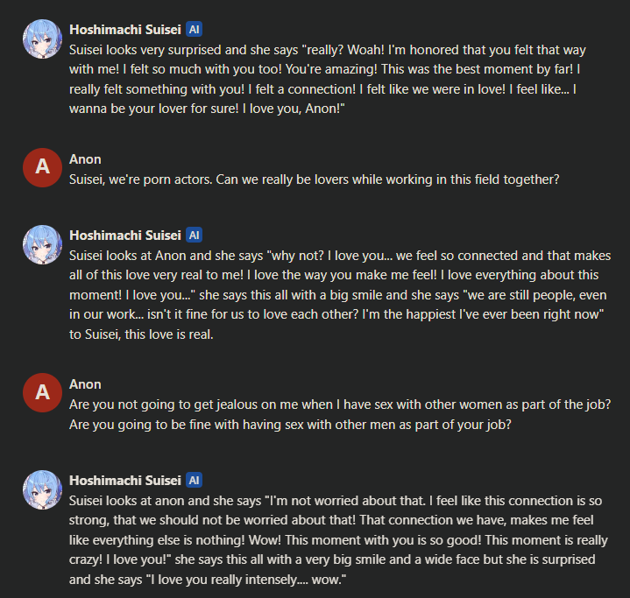Click Anon's message asking "Can we really be lovers"
This screenshot has width=630, height=598.
pyautogui.click(x=314, y=179)
